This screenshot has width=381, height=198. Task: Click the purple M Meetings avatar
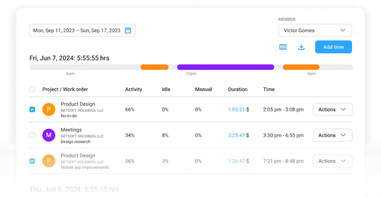click(49, 135)
